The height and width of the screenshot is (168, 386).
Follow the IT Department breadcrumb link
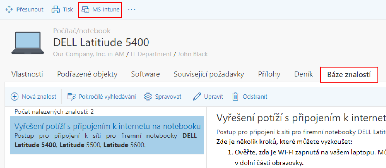click(x=151, y=54)
